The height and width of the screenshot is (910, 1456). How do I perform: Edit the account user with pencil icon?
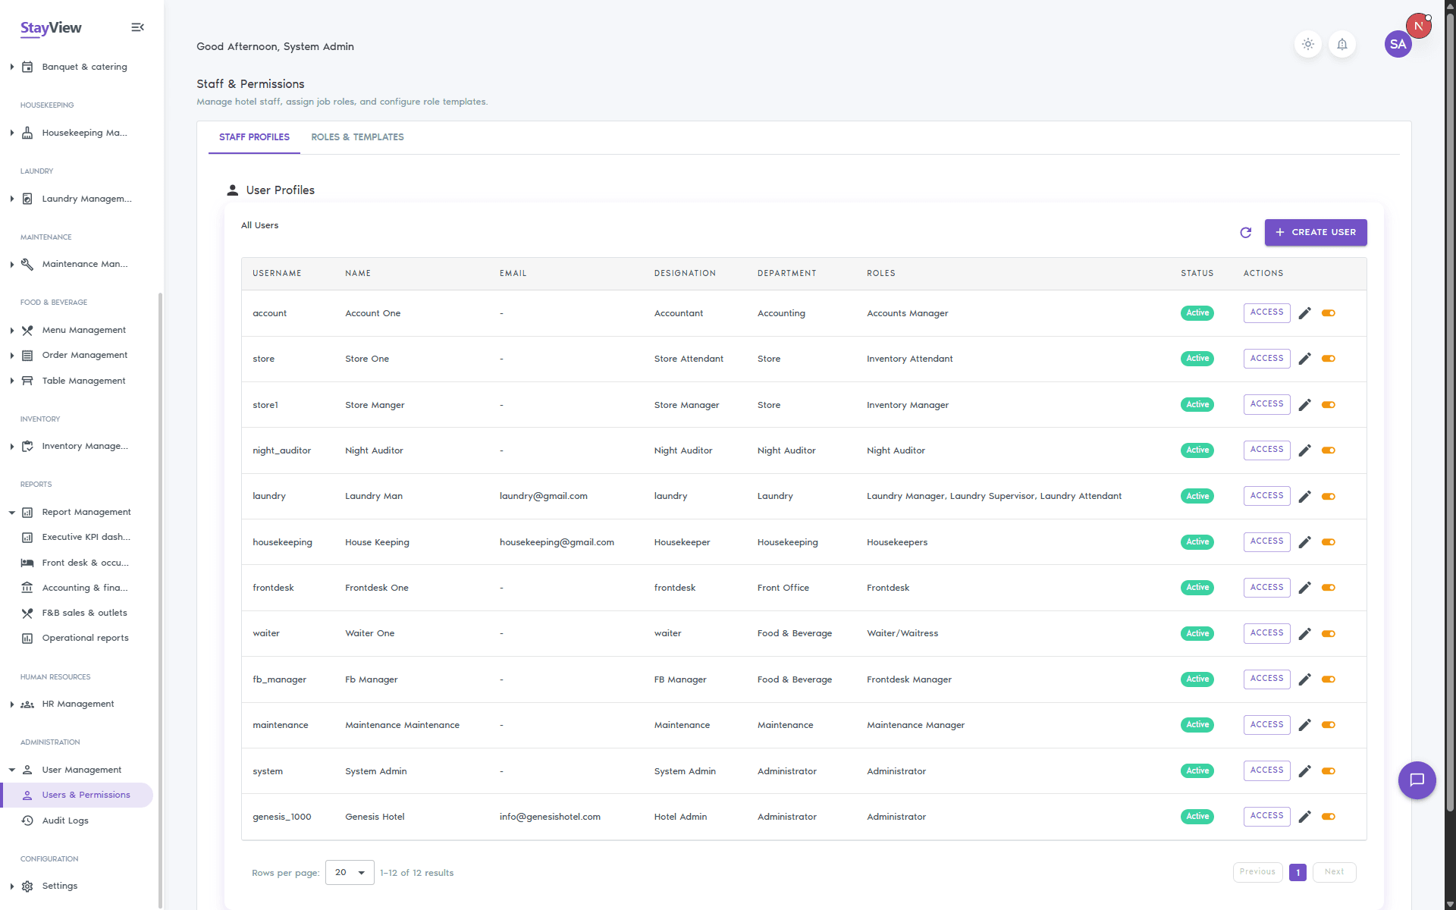(1304, 313)
